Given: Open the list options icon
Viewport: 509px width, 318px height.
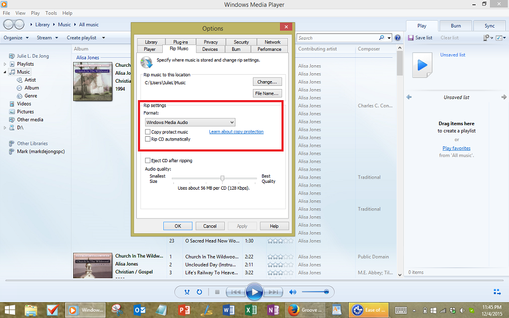Looking at the screenshot, I should pos(487,38).
